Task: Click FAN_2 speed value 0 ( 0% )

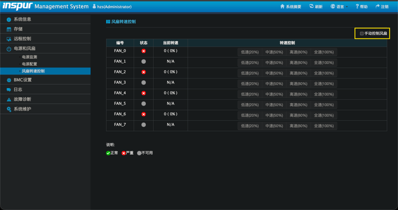Action: [x=171, y=72]
